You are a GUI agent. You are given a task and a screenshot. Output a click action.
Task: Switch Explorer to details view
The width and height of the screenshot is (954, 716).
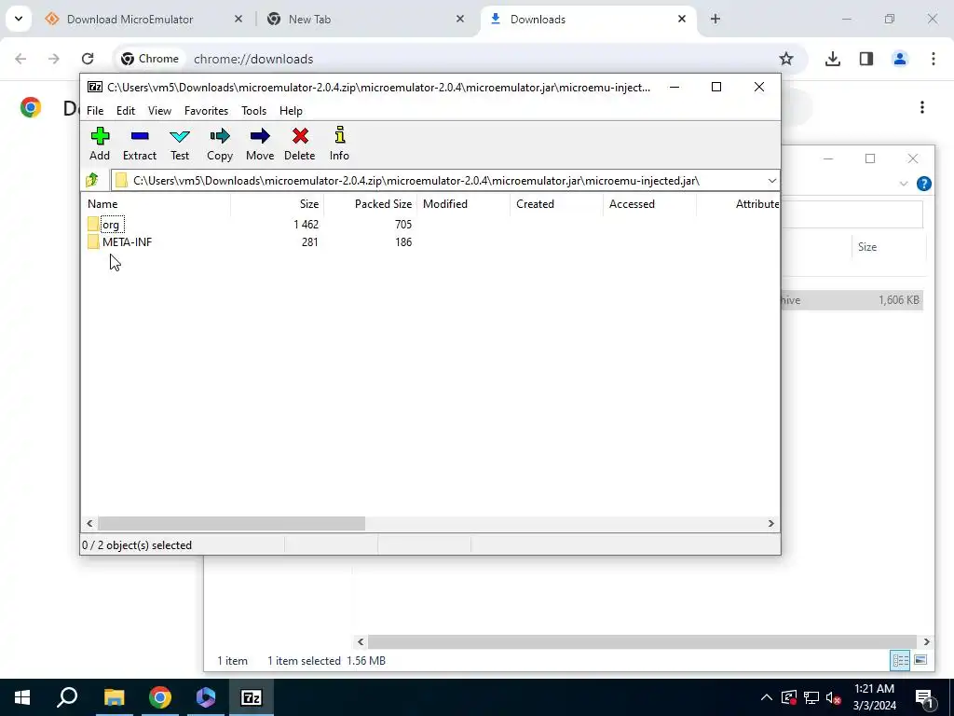point(900,661)
